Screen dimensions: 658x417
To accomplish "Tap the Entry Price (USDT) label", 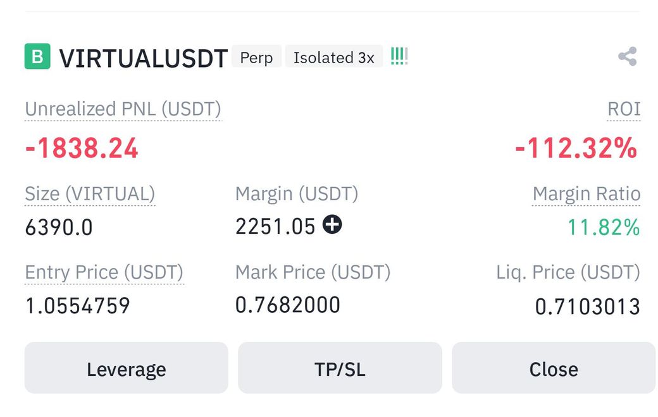I will (104, 272).
